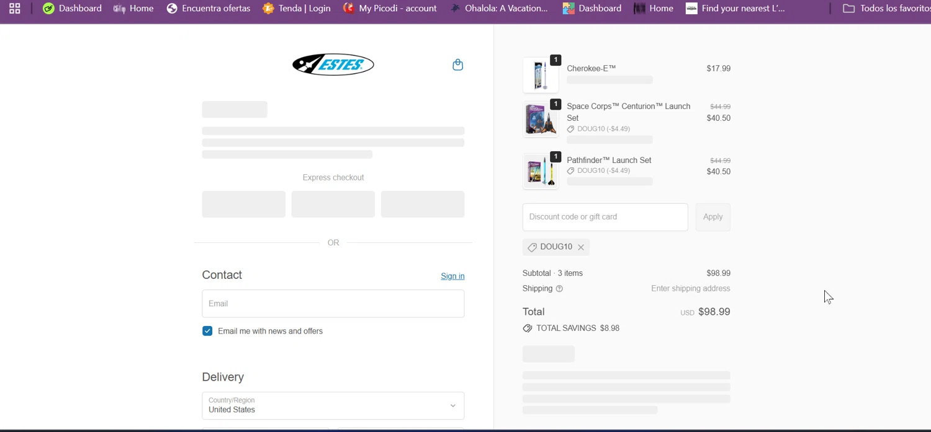Click the Pathfinder™ Launch Set product name

(609, 160)
